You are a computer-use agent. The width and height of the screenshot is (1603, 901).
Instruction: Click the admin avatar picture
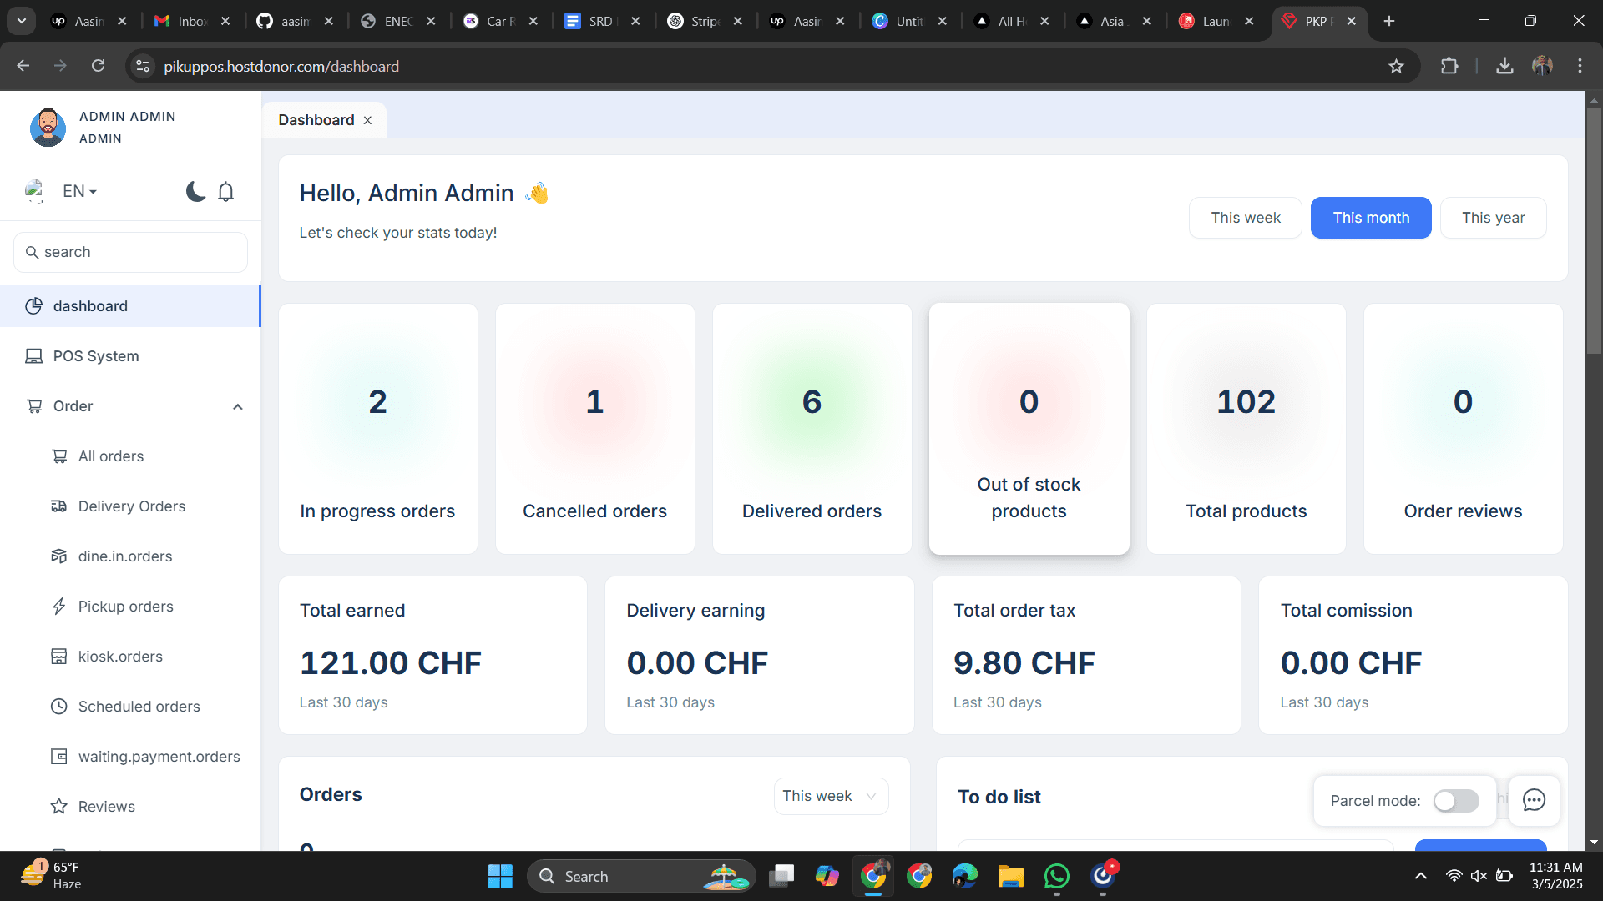tap(48, 127)
